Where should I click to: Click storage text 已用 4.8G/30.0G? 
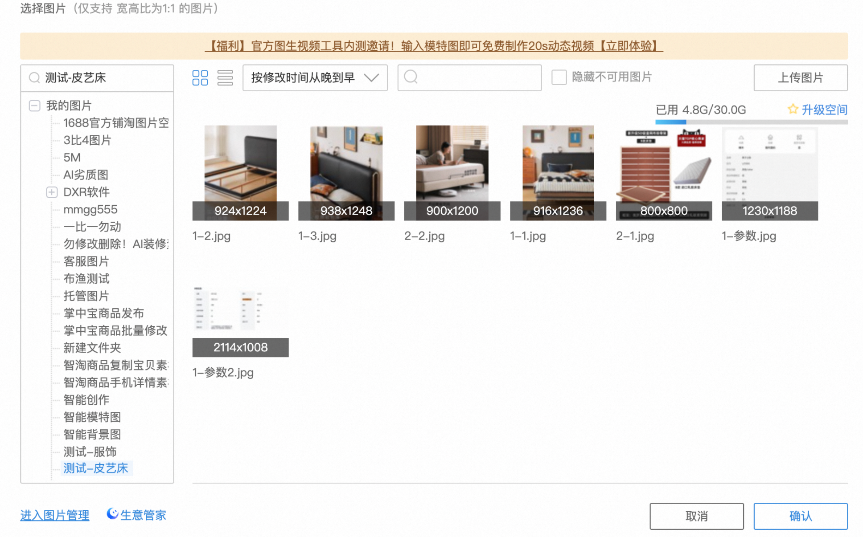point(700,110)
